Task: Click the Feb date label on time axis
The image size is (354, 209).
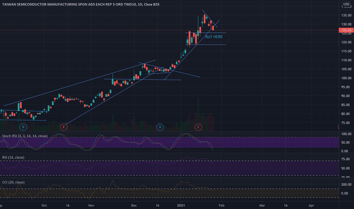Action: pyautogui.click(x=221, y=205)
